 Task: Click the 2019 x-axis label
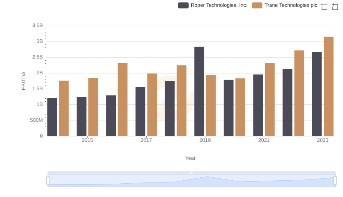[x=205, y=140]
